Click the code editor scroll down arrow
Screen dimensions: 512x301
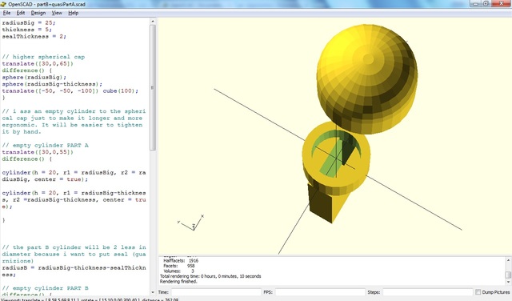(153, 292)
